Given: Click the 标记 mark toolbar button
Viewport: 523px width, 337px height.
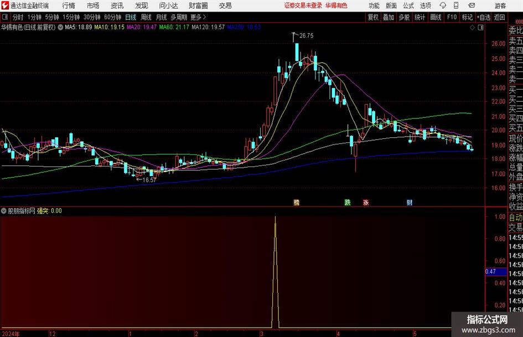Looking at the screenshot, I should coord(467,17).
